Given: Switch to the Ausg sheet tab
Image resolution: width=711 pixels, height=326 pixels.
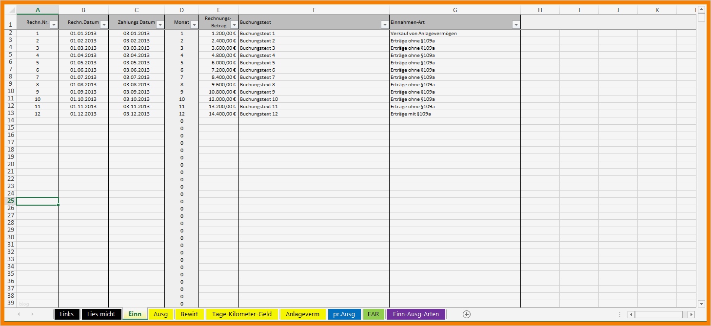Looking at the screenshot, I should (160, 314).
